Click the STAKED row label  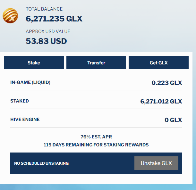coord(20,101)
